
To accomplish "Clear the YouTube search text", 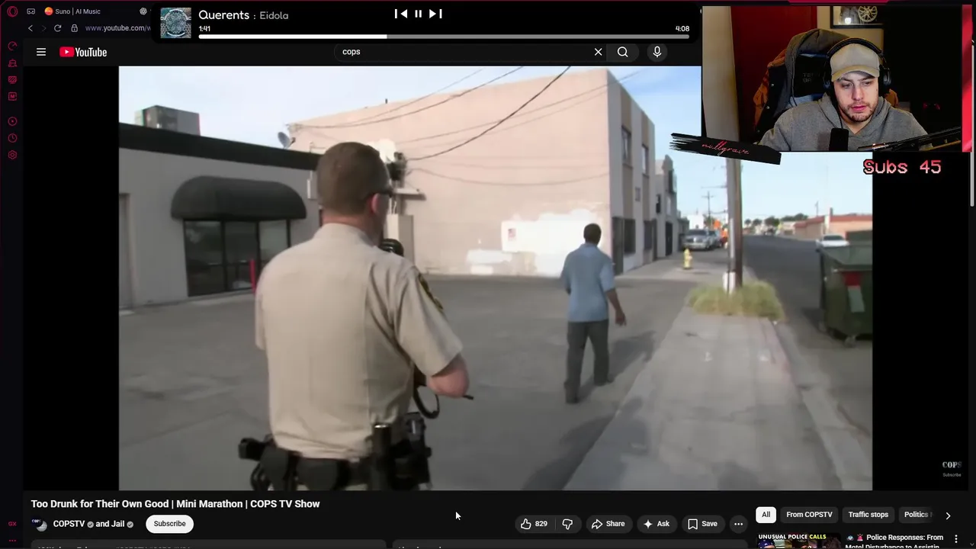I will [x=599, y=52].
